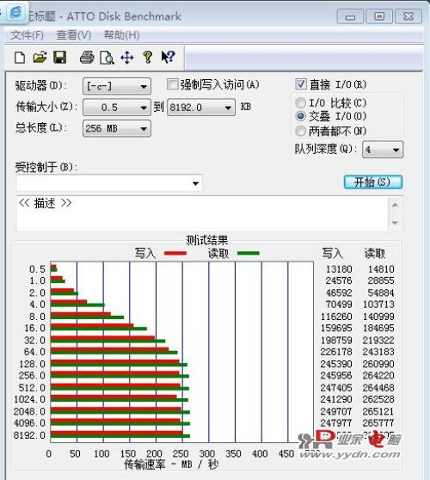Click description box scroll down arrow
This screenshot has width=430, height=480.
pyautogui.click(x=395, y=223)
